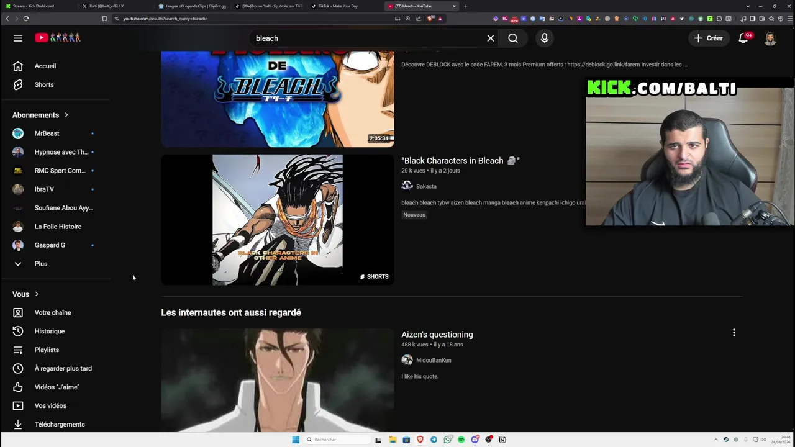Open the "Black Characters in Bleach" title

(460, 161)
